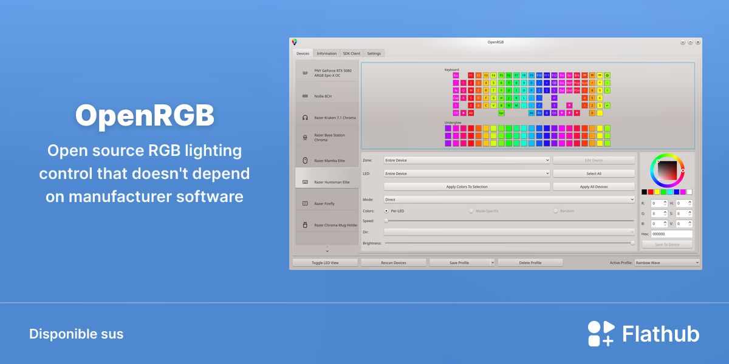Click the Apply All Devices button
The image size is (729, 364).
pos(594,187)
